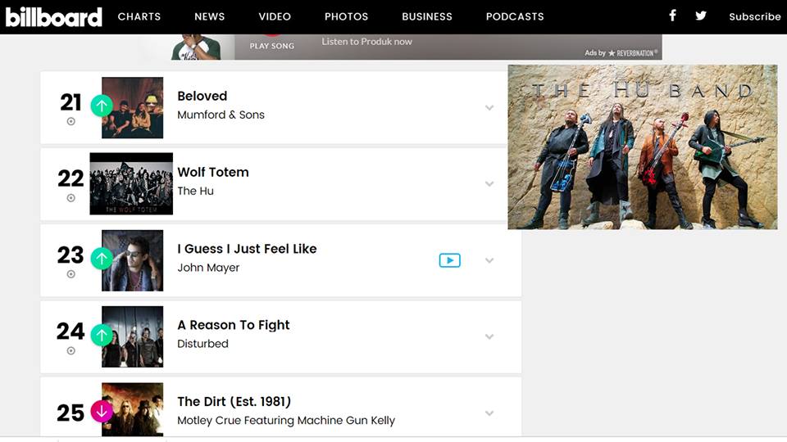Click the title I Guess I Just Feel Like
The width and height of the screenshot is (787, 442).
point(247,249)
